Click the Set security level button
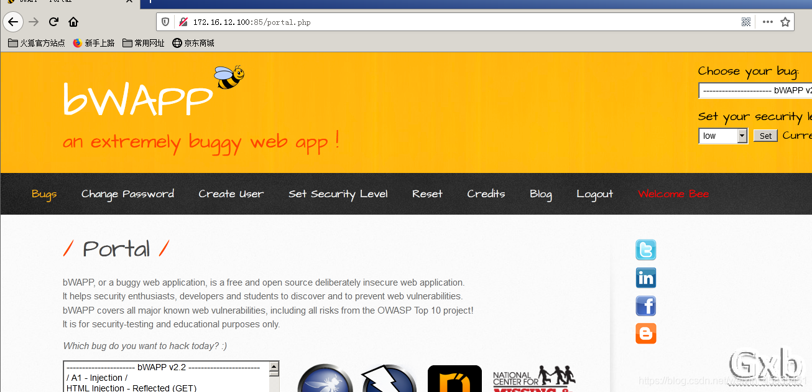Viewport: 812px width, 392px height. (765, 136)
